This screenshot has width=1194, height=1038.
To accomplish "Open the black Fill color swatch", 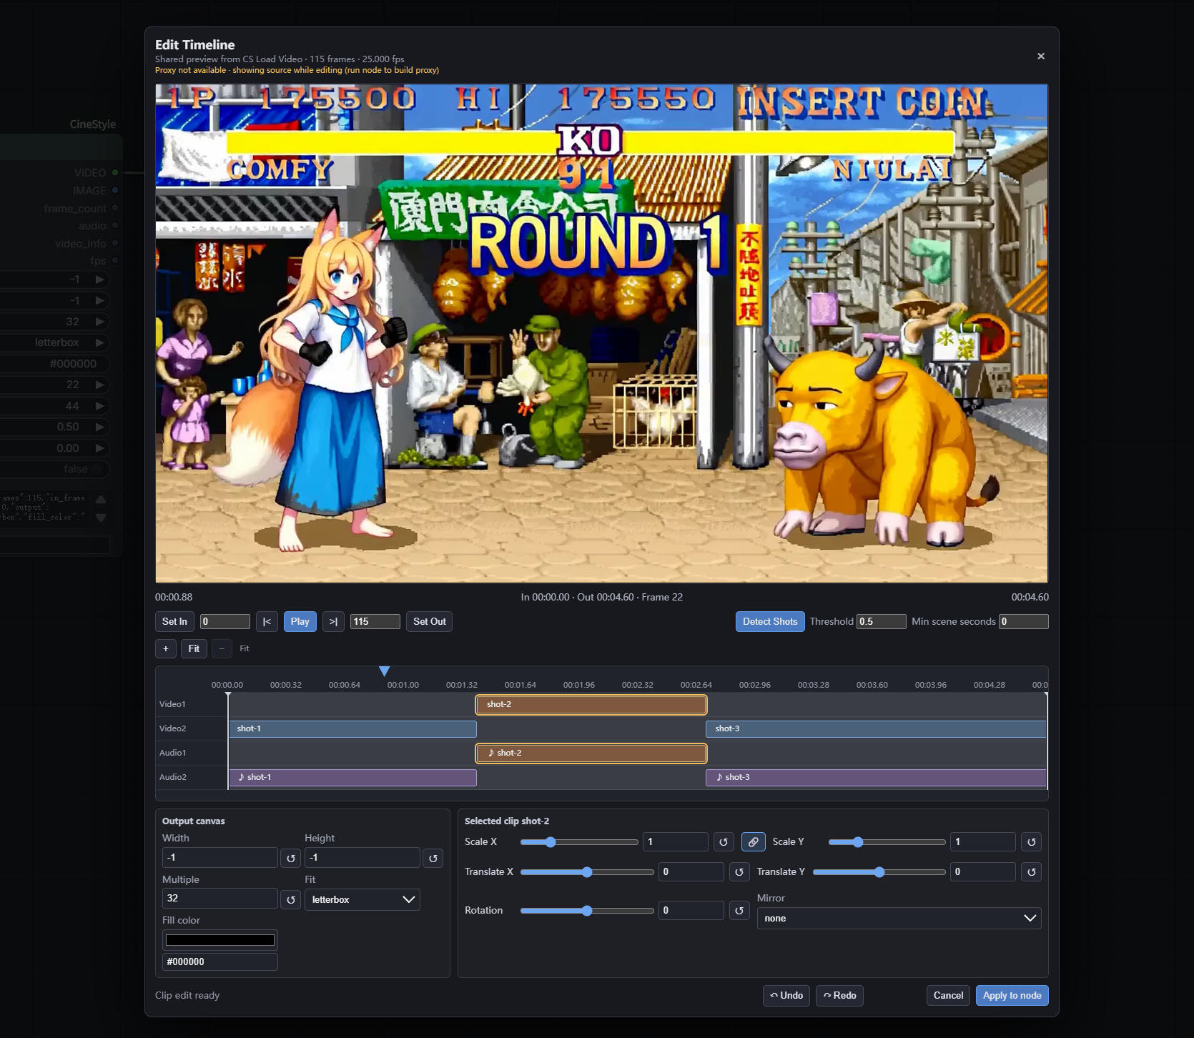I will click(220, 940).
